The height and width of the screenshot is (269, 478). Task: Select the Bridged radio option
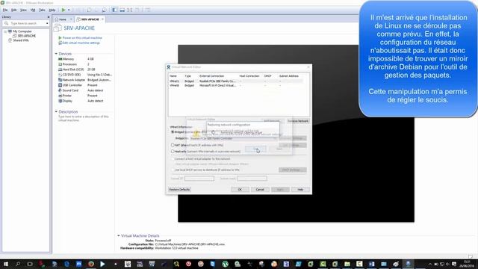click(173, 132)
